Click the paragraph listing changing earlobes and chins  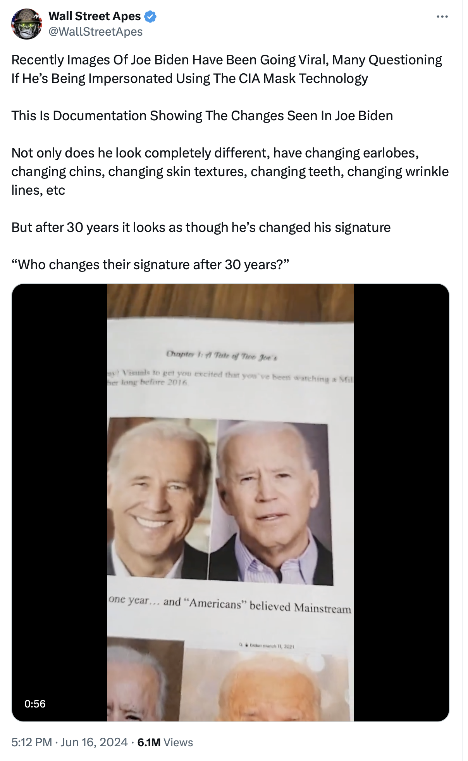coord(230,171)
